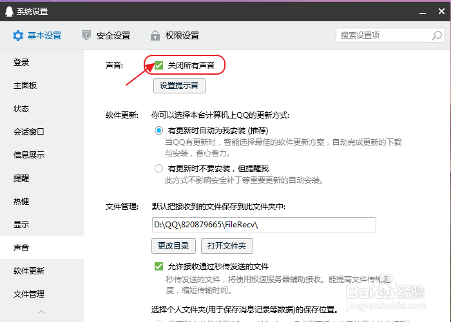Select 有更新时自动为我安装 radio option
The width and height of the screenshot is (451, 322).
pyautogui.click(x=158, y=131)
